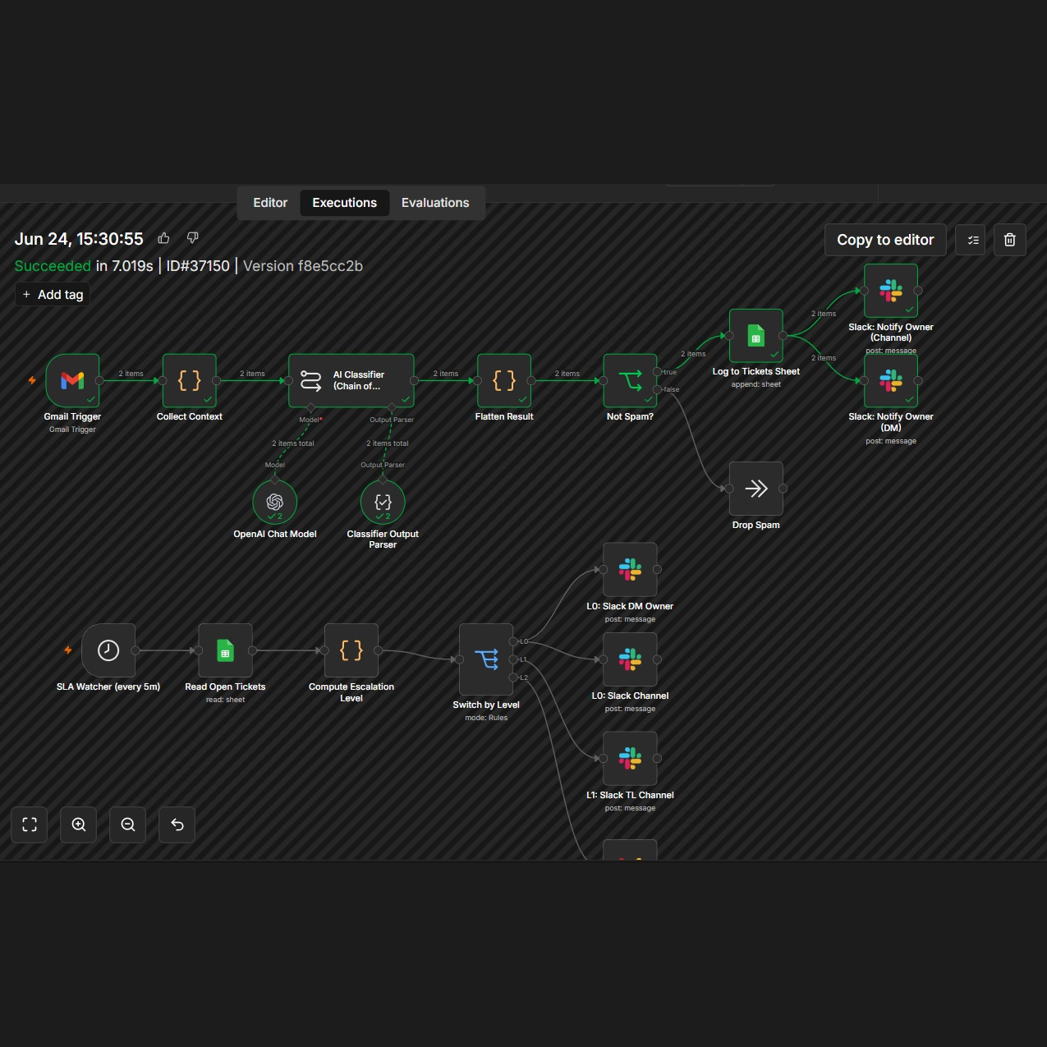Screen dimensions: 1047x1047
Task: Open Slack: Notify Owner (Channel) node
Action: pos(891,291)
